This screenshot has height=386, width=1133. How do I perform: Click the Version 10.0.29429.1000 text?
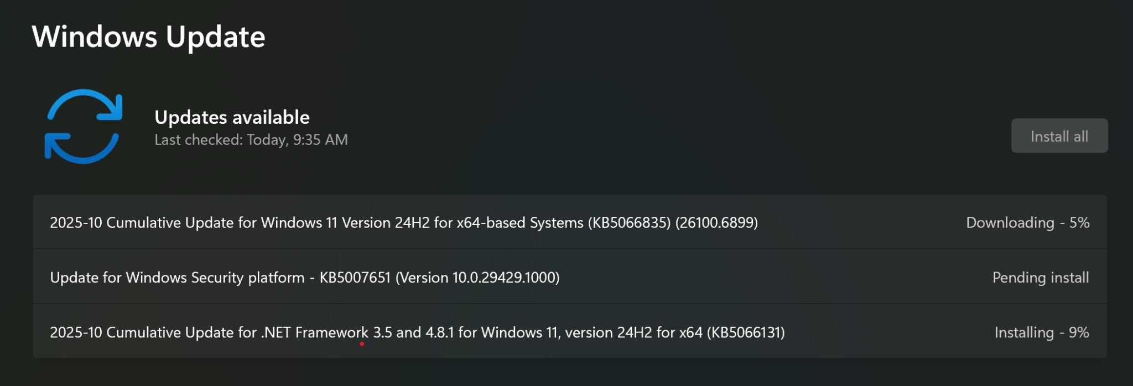(477, 277)
